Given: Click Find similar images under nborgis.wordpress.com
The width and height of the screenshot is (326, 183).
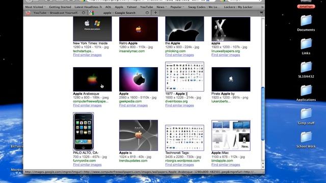Looking at the screenshot, I should 180,165.
